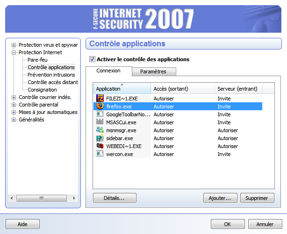Click Invite server cell for MSASCui.exe
Viewport: 287px width, 234px height.
(224, 122)
